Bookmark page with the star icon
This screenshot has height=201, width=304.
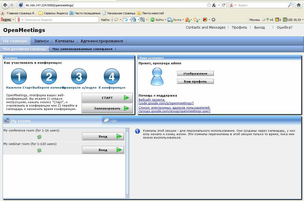point(209,5)
